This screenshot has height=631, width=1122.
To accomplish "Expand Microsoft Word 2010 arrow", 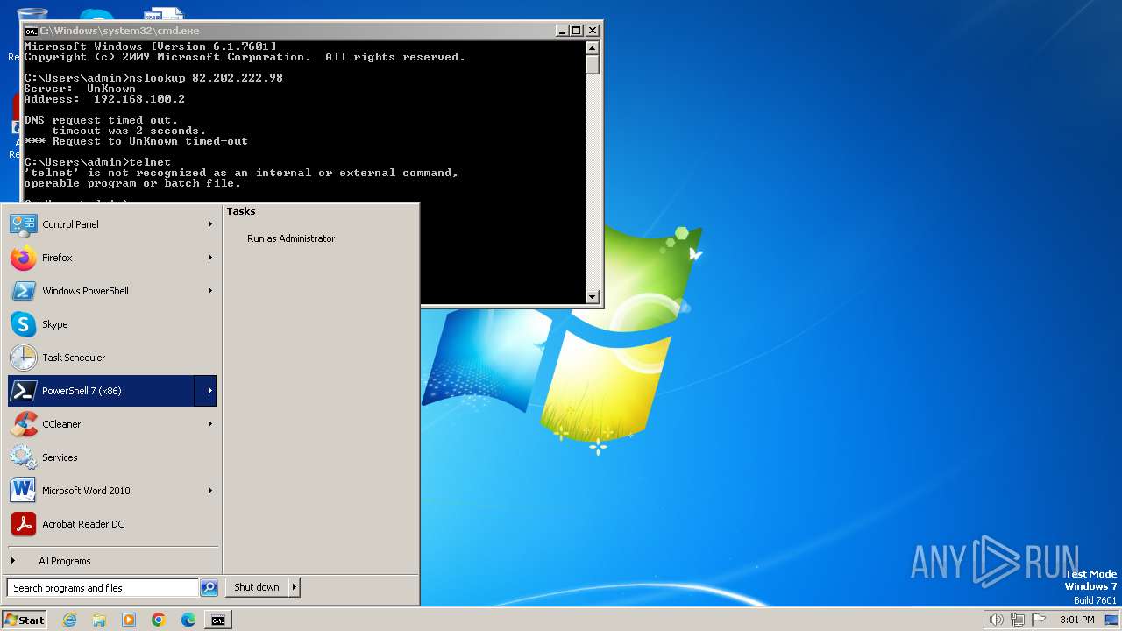I will coord(210,491).
